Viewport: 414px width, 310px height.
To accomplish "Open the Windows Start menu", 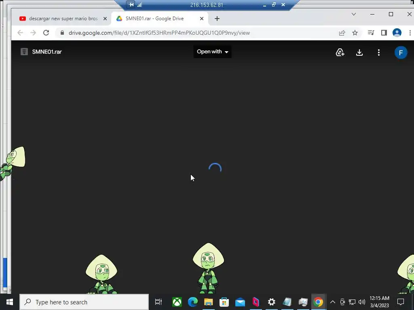I will pyautogui.click(x=10, y=302).
